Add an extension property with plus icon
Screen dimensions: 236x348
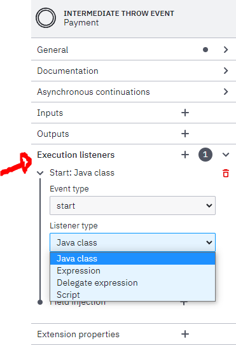(185, 334)
